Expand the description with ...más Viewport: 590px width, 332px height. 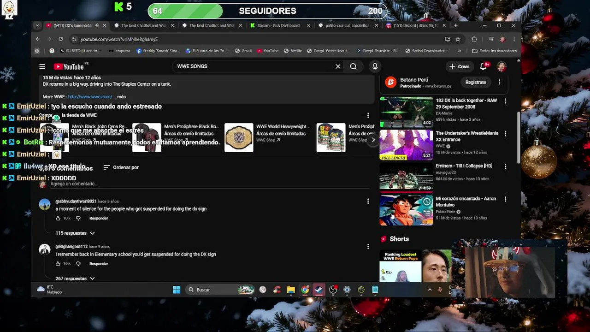120,97
